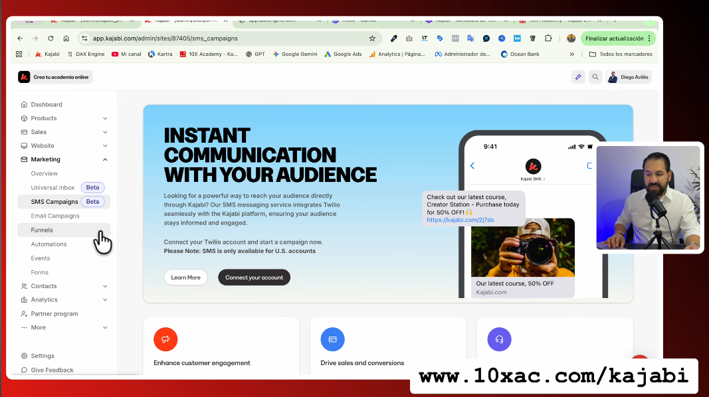709x397 pixels.
Task: Expand the More section chevron
Action: [105, 327]
